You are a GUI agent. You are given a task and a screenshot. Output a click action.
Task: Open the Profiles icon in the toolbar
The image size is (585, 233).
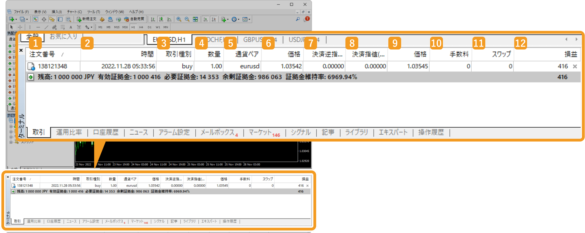[x=22, y=19]
